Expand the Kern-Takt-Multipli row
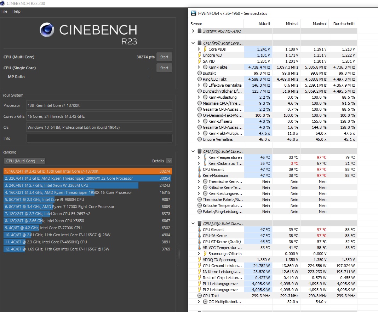Viewport: 378px width, 312px height. (199, 133)
